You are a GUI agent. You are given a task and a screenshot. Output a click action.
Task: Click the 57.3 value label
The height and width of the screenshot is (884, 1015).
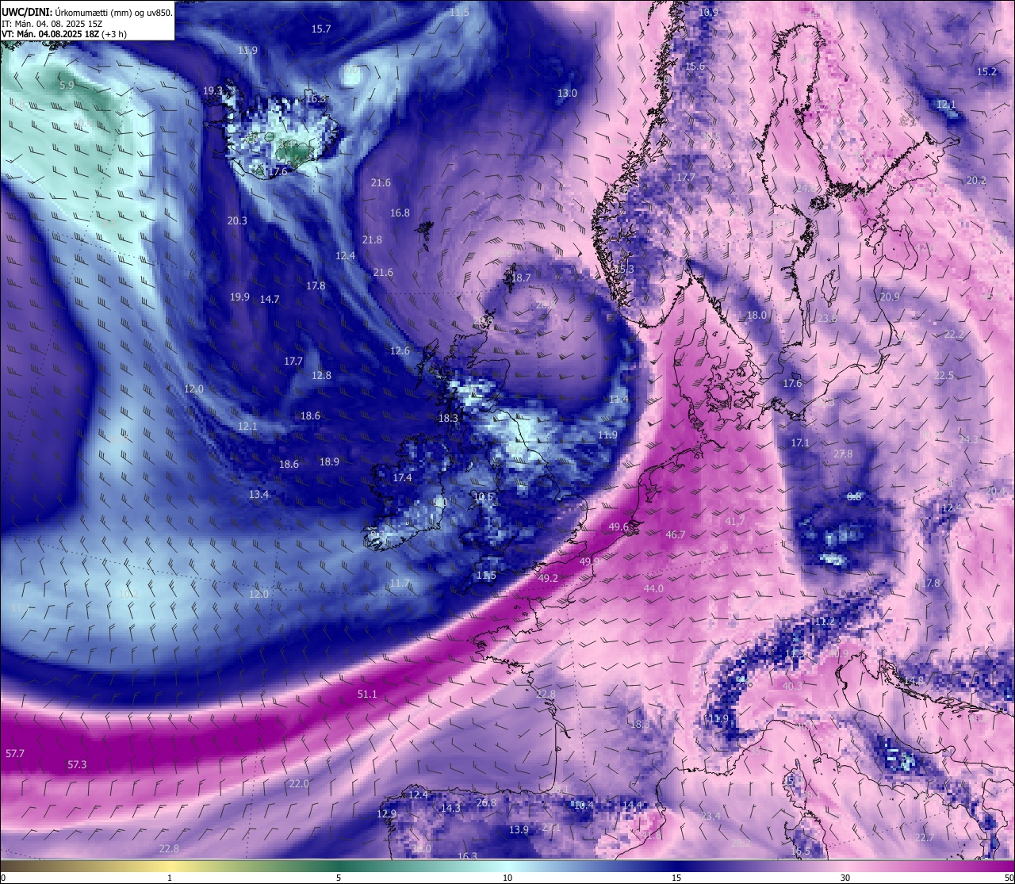point(77,765)
